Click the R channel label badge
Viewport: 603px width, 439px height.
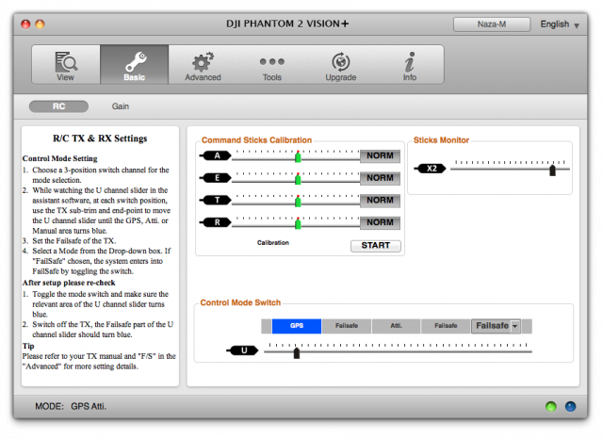pos(216,222)
